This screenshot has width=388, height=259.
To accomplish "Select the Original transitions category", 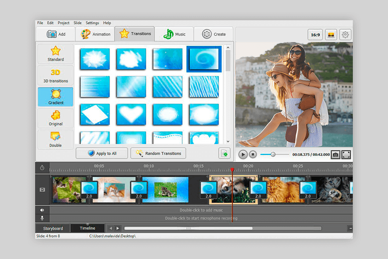I will pyautogui.click(x=56, y=119).
